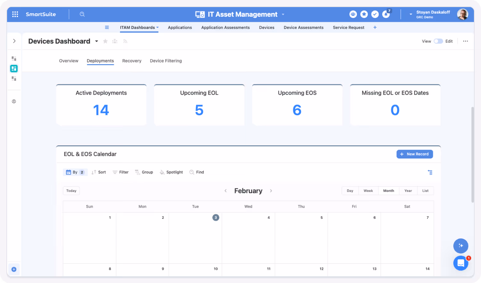
Task: Open Device Filtering dashboard tab
Action: tap(166, 61)
